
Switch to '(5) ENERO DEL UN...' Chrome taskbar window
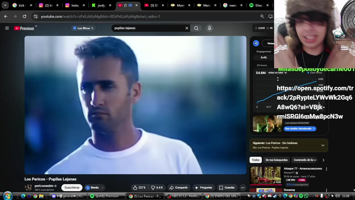coord(222,196)
